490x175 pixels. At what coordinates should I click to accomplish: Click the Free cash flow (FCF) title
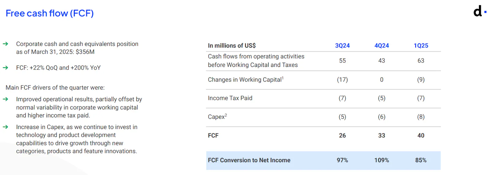tap(50, 13)
